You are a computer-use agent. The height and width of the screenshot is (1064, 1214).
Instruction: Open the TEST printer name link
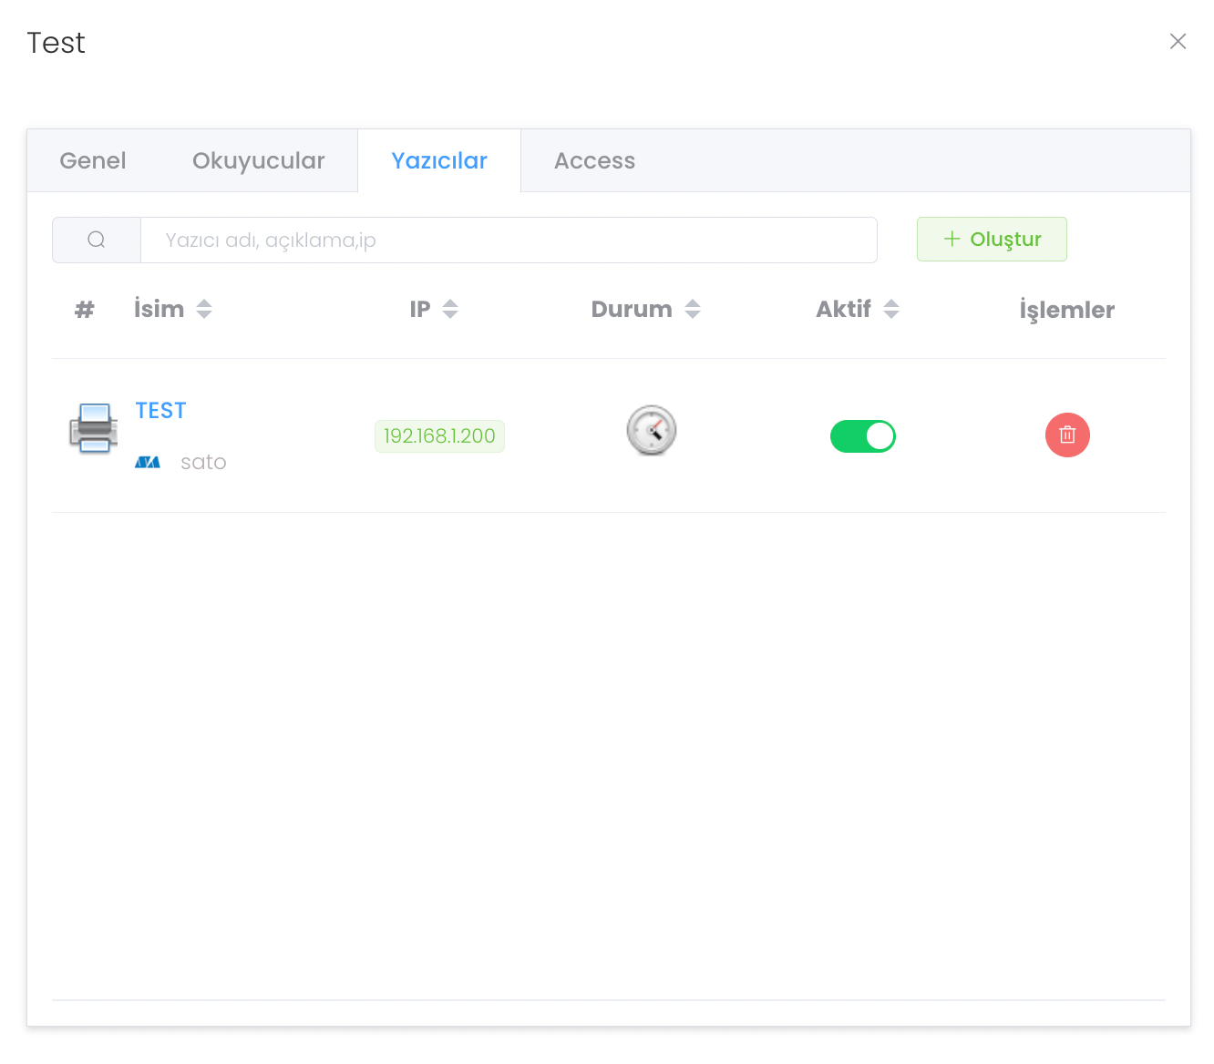pyautogui.click(x=160, y=411)
